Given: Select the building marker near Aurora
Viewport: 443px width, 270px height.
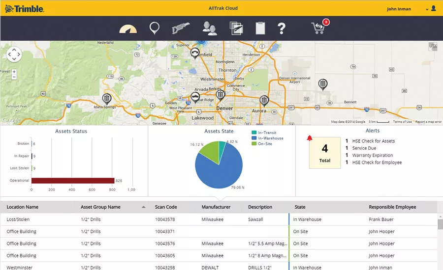Looking at the screenshot, I should click(x=264, y=101).
